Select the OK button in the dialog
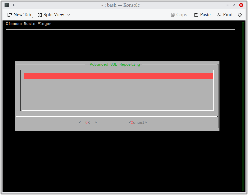248x195 pixels. [x=87, y=122]
